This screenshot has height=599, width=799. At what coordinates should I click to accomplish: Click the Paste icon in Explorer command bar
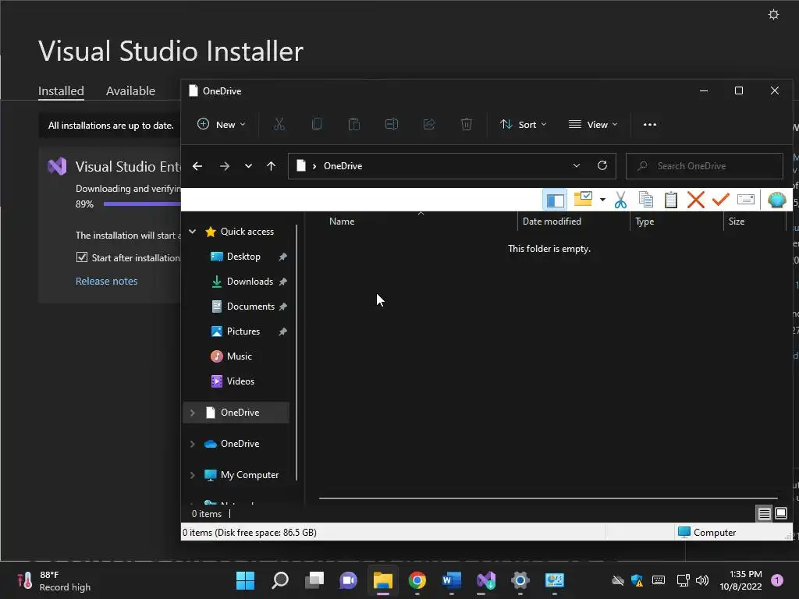click(354, 124)
